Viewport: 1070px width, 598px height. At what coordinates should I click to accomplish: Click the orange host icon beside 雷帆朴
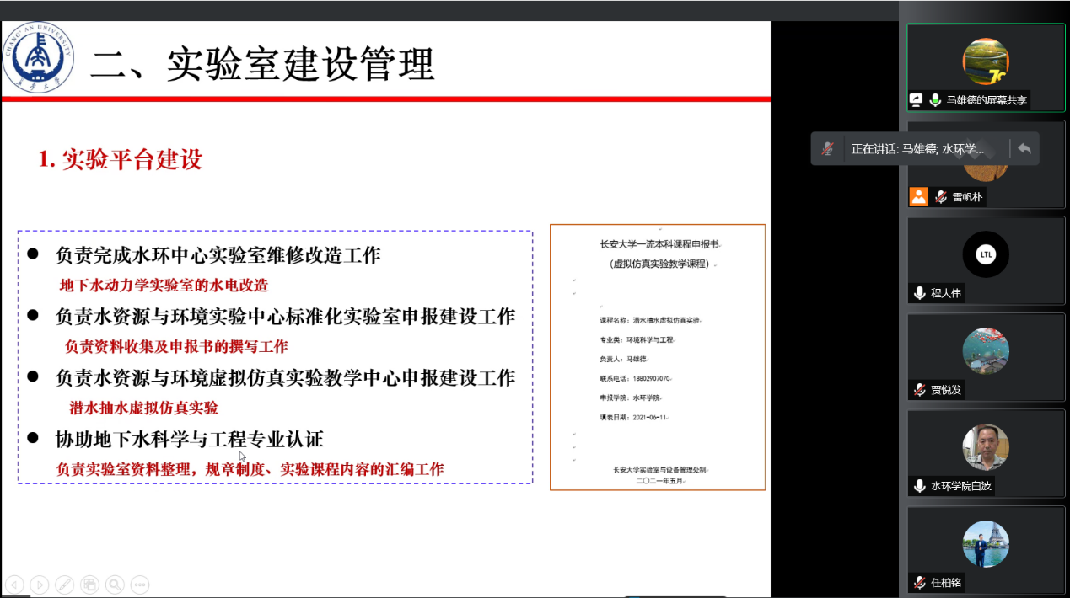tap(918, 197)
